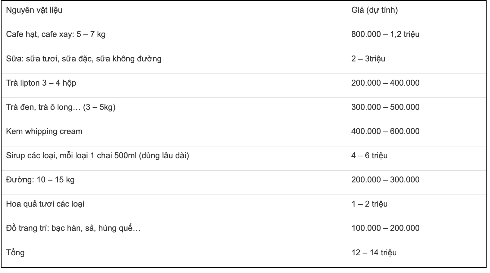Select the "12 – 14 triệu" total cell
This screenshot has height=273, width=490.
click(x=374, y=253)
